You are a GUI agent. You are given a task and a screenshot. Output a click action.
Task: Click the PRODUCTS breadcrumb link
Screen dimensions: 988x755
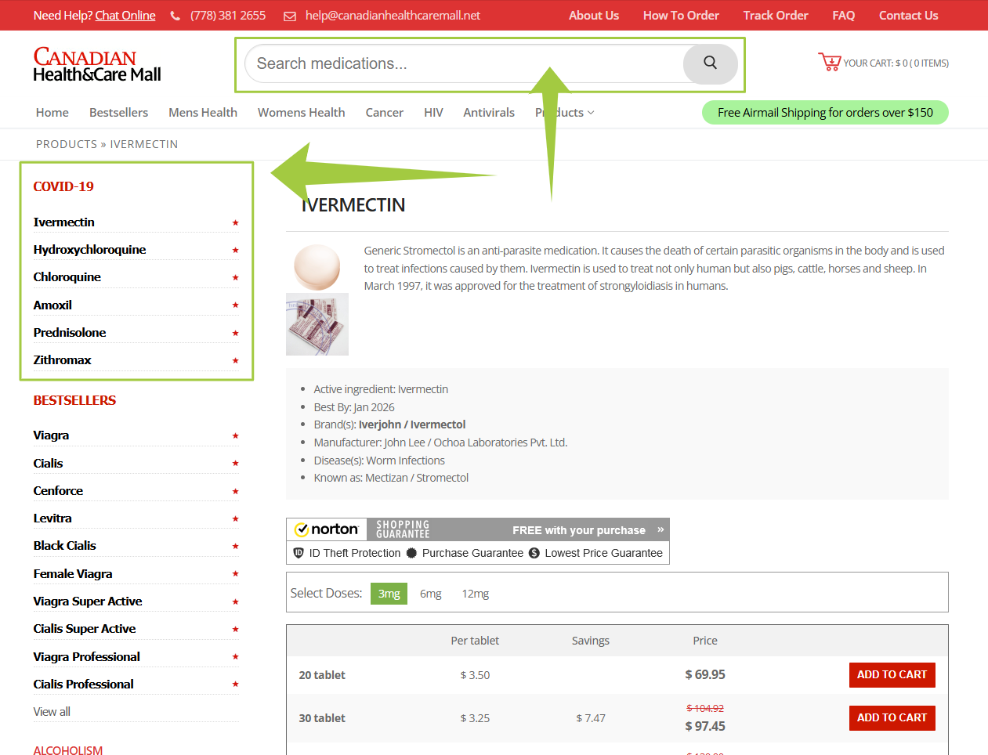(67, 144)
